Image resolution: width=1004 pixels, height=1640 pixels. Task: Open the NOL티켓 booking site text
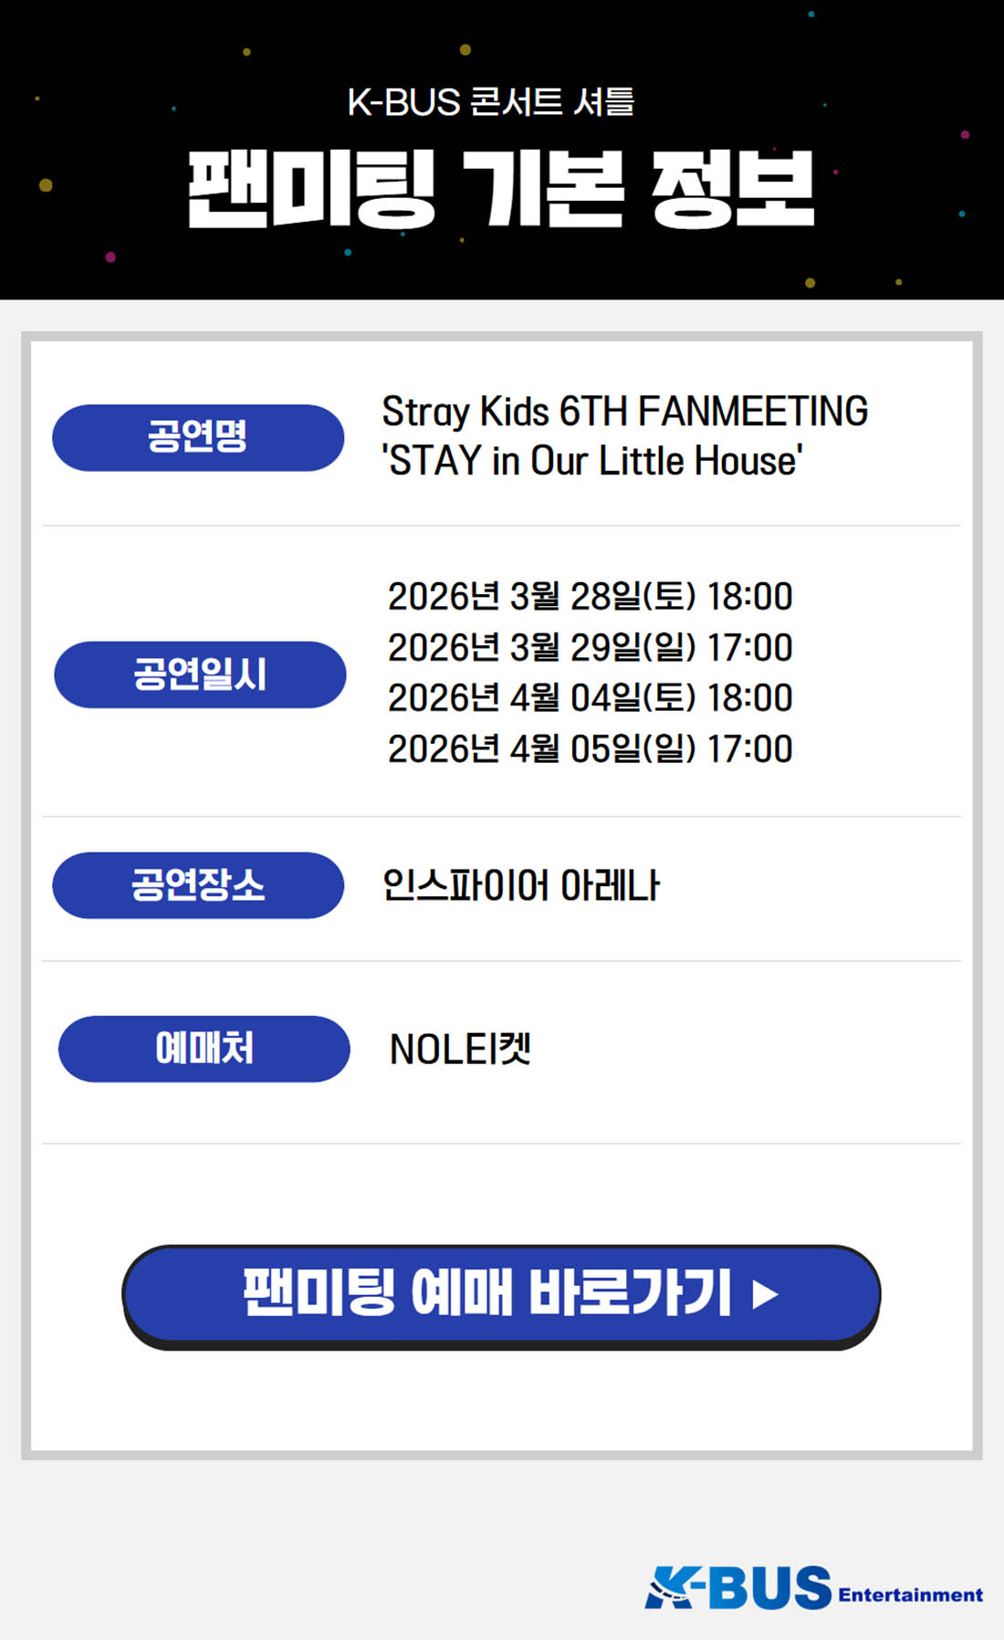(460, 1050)
